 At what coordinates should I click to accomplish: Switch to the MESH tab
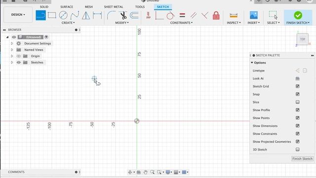point(89,7)
